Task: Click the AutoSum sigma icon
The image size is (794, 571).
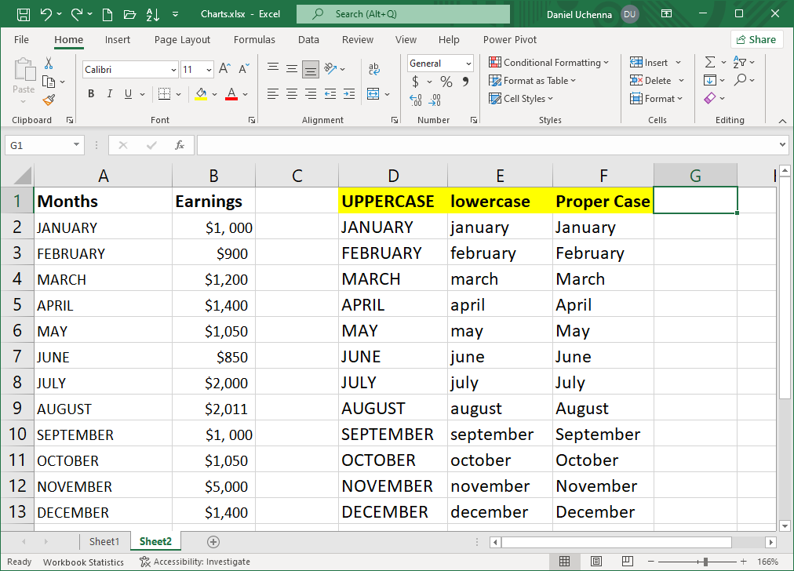Action: [x=710, y=62]
